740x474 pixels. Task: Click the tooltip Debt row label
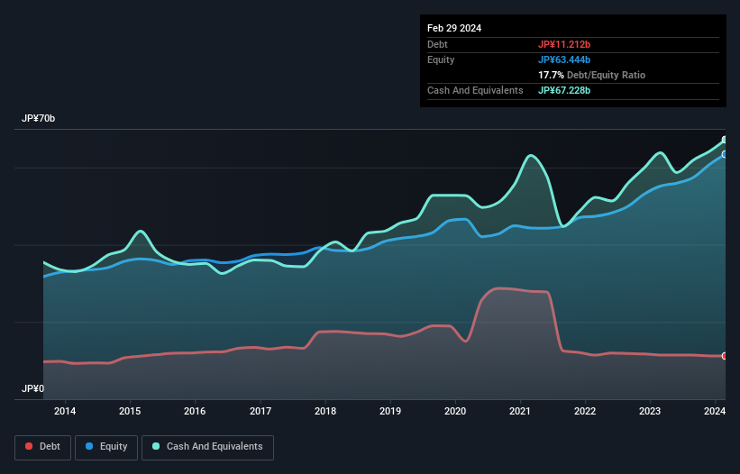pyautogui.click(x=437, y=44)
